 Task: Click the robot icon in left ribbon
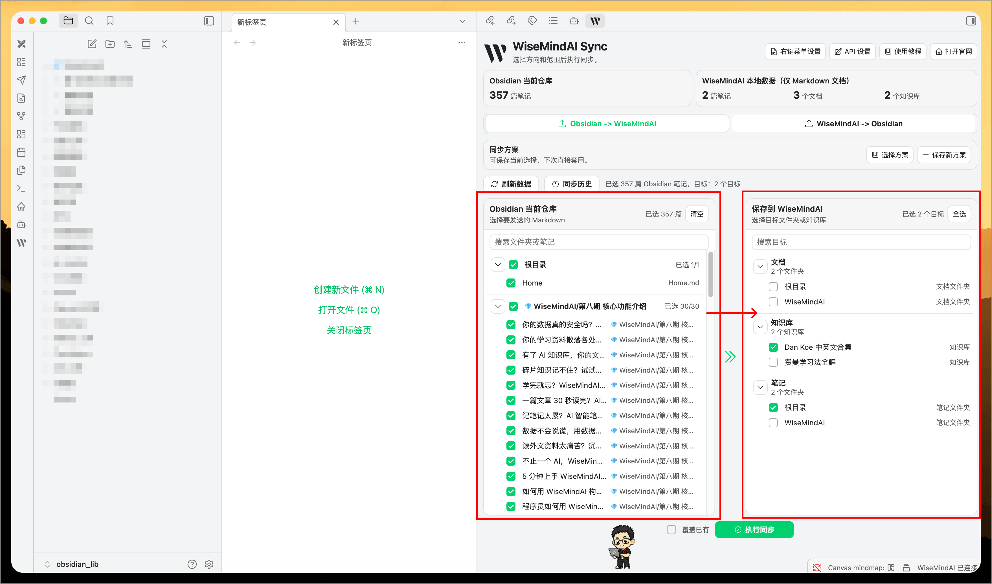click(x=21, y=225)
